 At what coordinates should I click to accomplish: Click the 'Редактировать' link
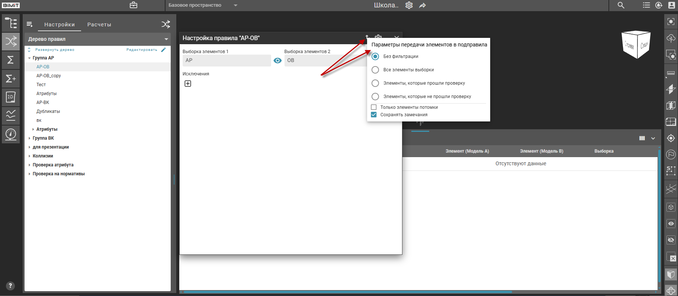[x=142, y=50]
